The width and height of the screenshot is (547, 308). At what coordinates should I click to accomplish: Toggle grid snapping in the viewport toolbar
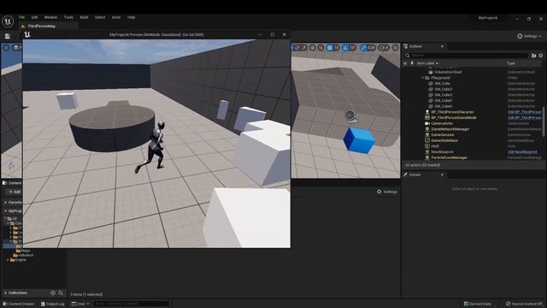tap(330, 48)
